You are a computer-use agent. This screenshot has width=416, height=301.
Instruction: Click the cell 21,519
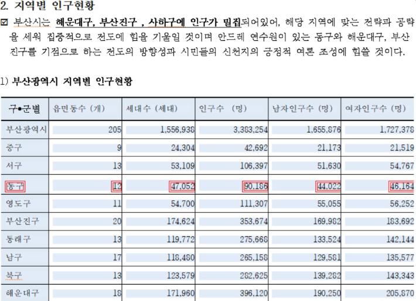402,148
